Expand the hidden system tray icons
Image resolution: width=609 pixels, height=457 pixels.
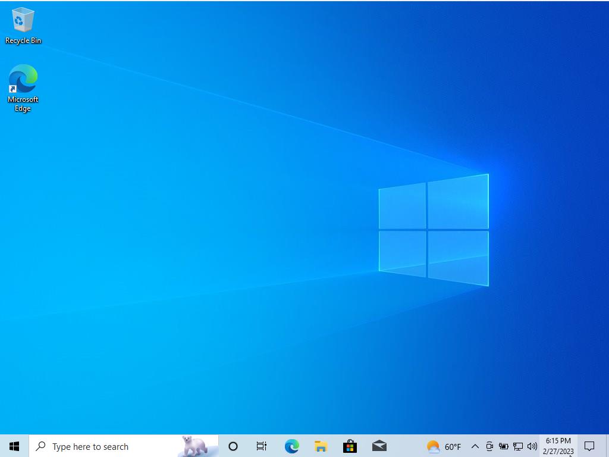(475, 446)
